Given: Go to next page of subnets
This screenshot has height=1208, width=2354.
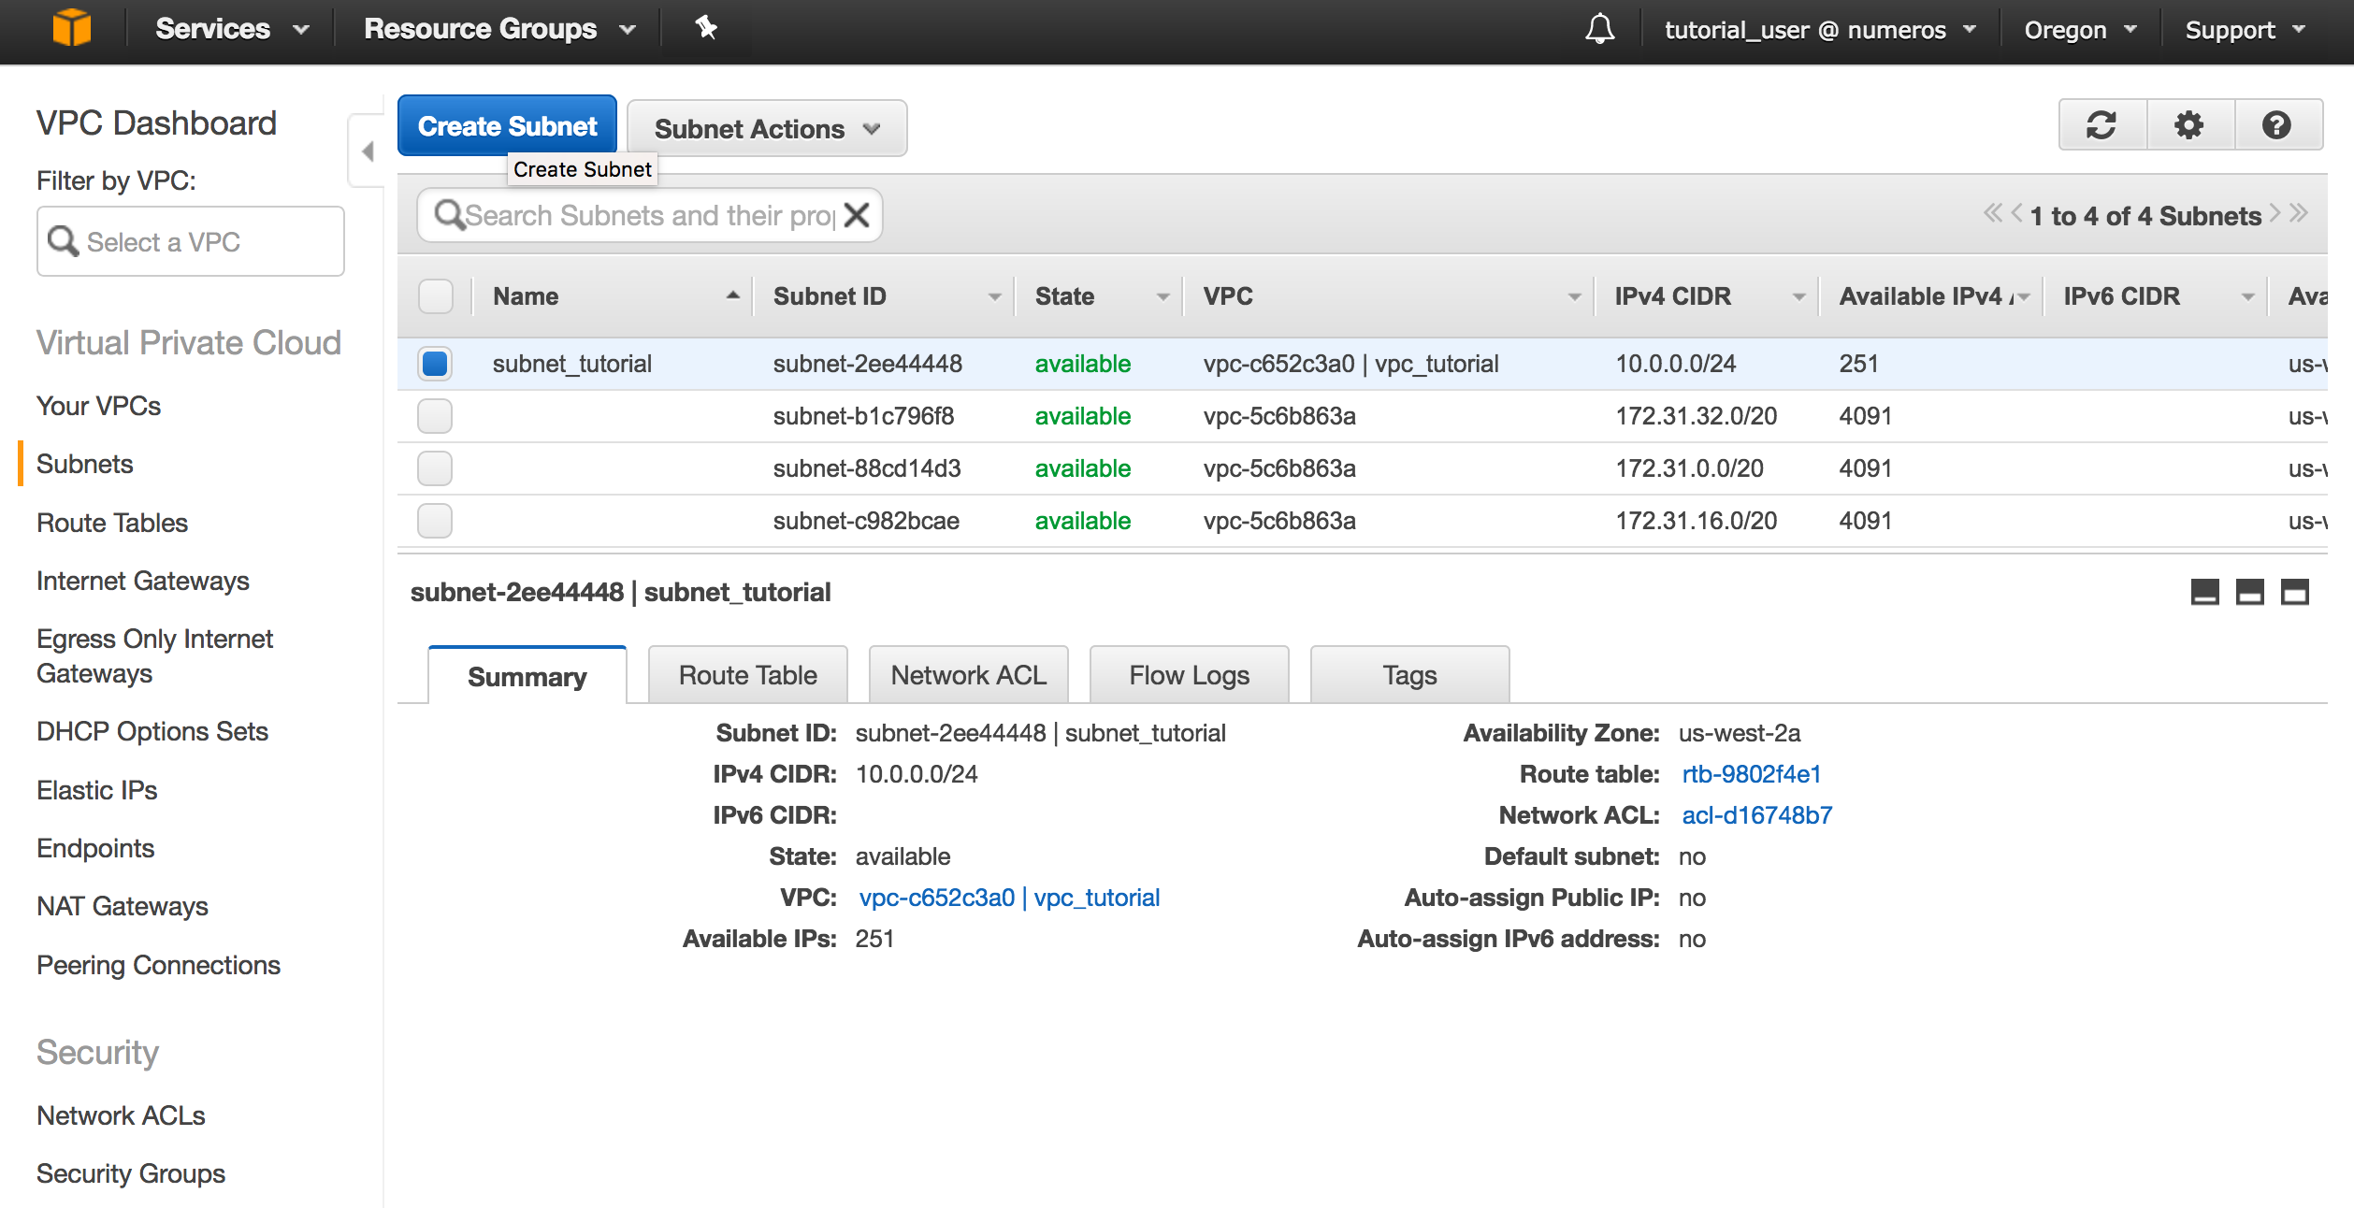Looking at the screenshot, I should click(x=2275, y=214).
